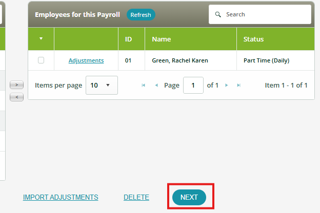Image resolution: width=320 pixels, height=213 pixels.
Task: Go to the first page icon
Action: pos(143,86)
